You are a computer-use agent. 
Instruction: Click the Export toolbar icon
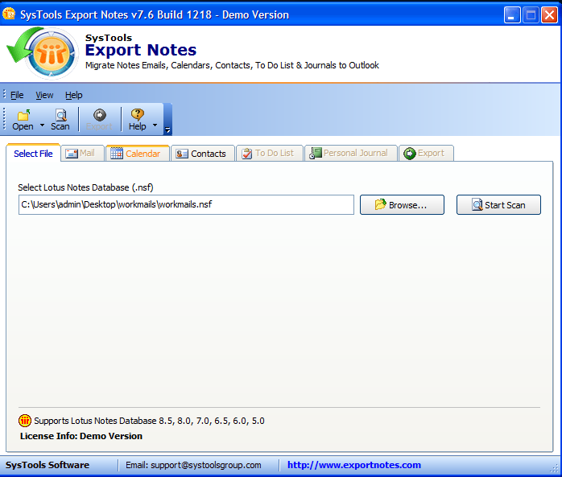[99, 115]
